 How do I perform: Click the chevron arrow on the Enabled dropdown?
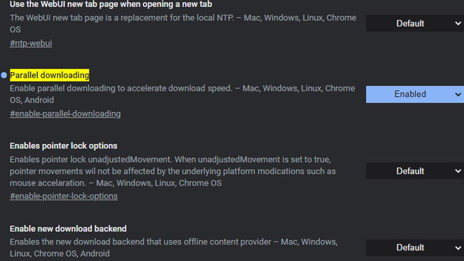coord(458,94)
